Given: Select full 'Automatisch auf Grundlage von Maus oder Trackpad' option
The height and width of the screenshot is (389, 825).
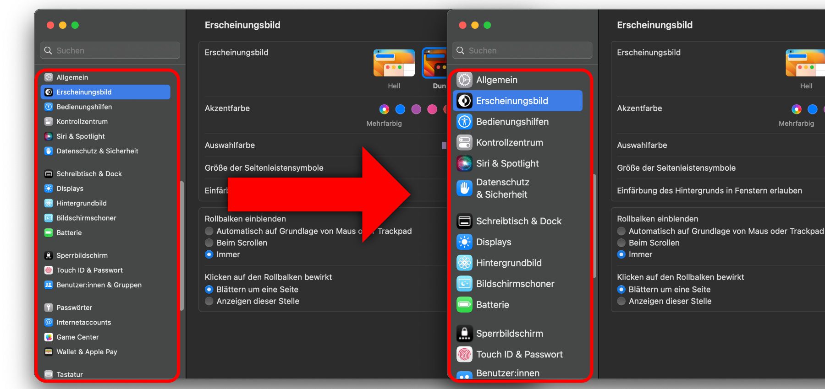Looking at the screenshot, I should tap(621, 231).
